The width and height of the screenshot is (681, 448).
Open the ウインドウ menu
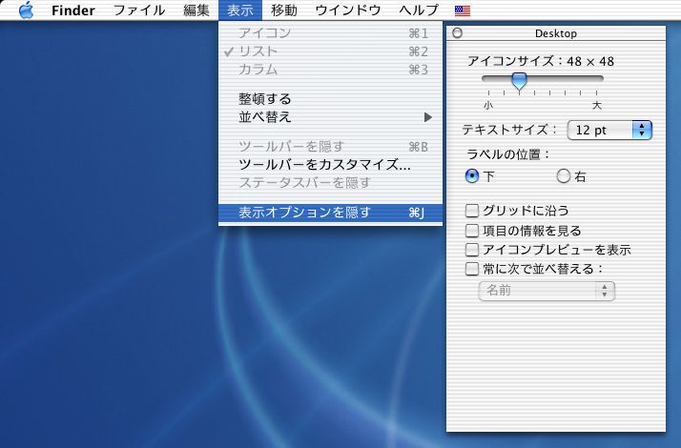pos(347,10)
